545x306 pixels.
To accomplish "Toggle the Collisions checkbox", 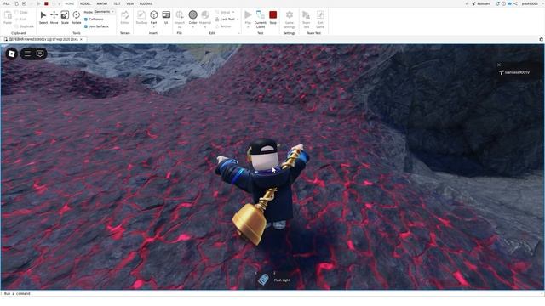I will (86, 20).
